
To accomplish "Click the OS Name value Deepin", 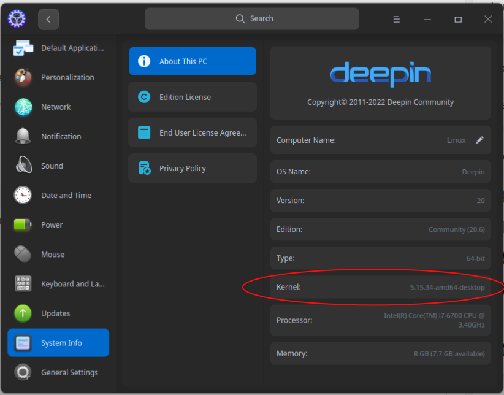I will pos(473,172).
